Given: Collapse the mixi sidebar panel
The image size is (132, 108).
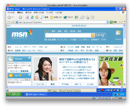Looking at the screenshot, I should (x=29, y=74).
